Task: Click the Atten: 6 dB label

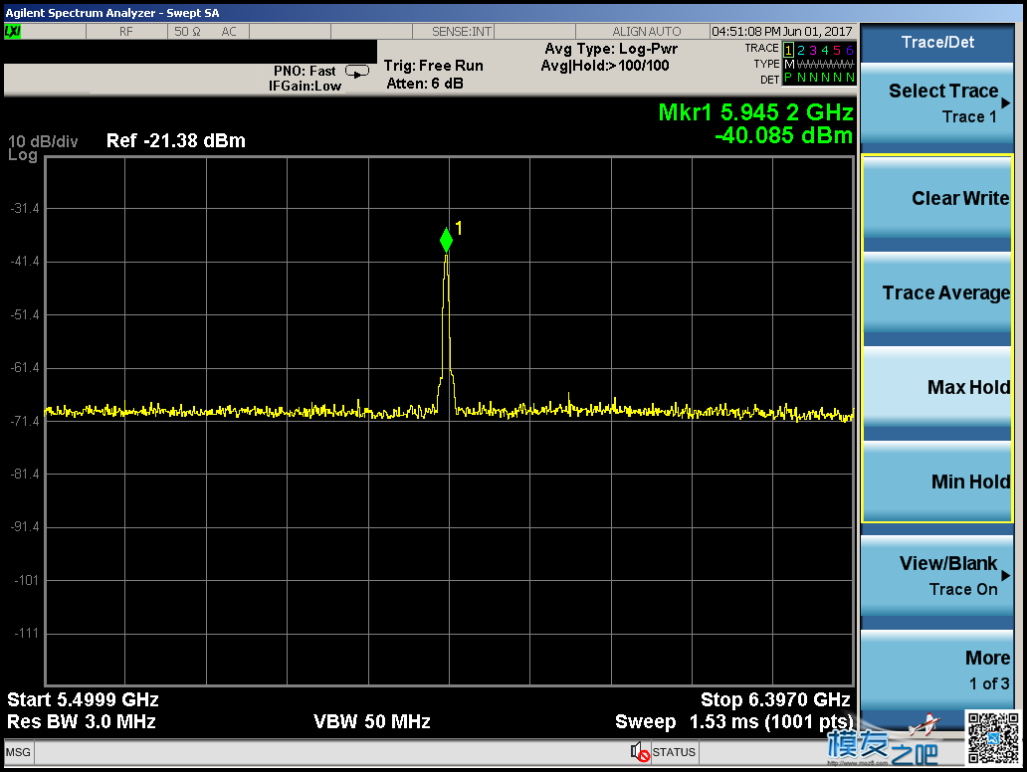Action: pos(424,84)
